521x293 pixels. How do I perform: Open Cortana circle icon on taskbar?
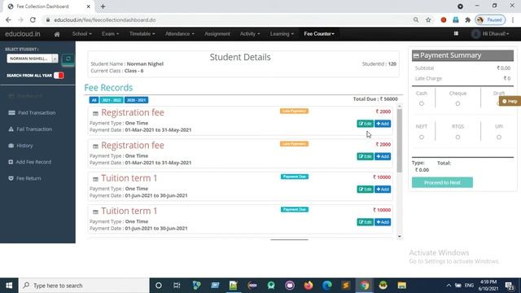click(x=159, y=286)
